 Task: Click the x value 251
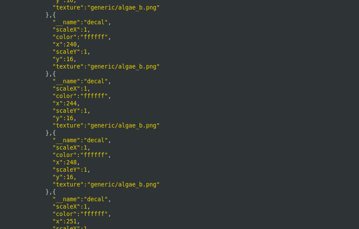(x=71, y=221)
